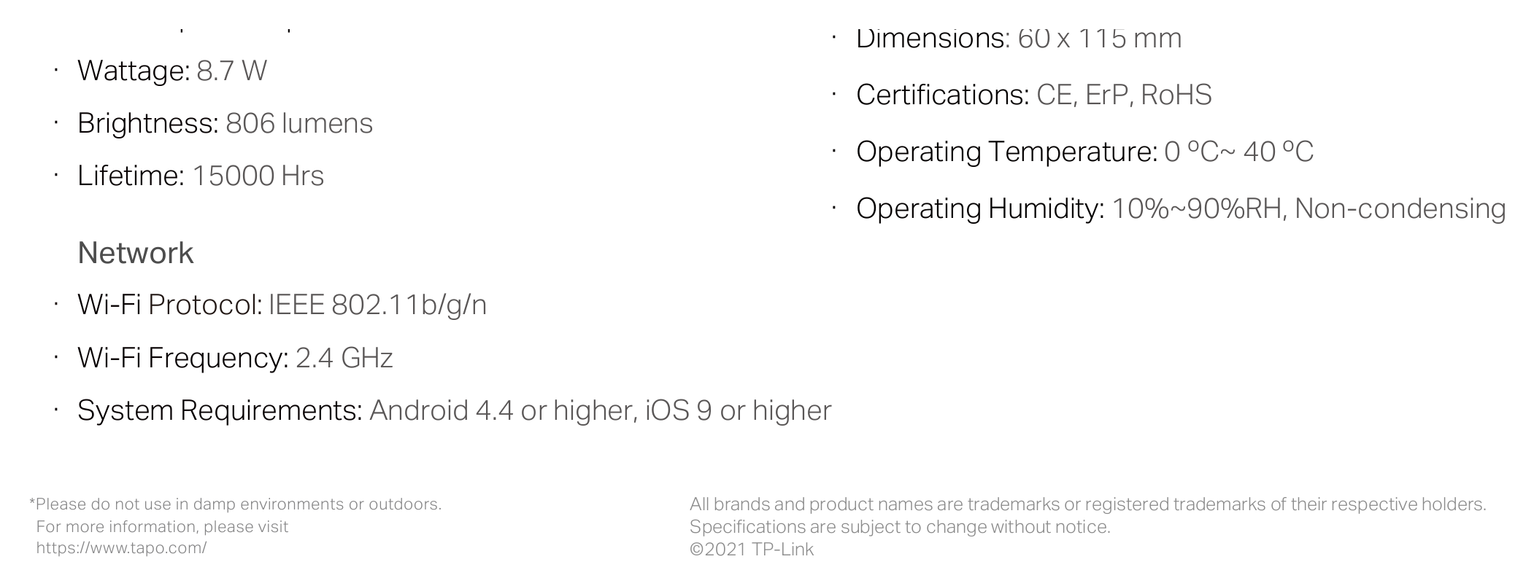Select the System Requirements specification line
Viewport: 1534px width, 586px height.
coord(454,410)
